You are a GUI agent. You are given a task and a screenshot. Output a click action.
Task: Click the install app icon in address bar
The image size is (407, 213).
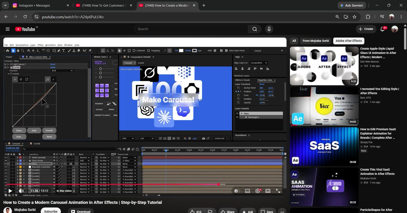pos(346,17)
